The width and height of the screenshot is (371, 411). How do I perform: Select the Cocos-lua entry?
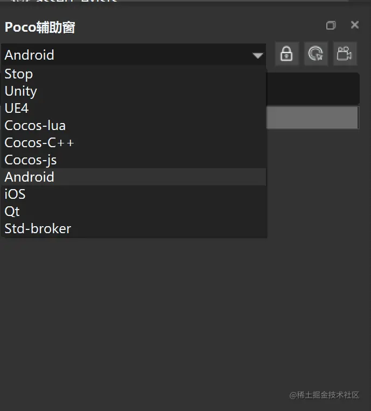click(x=35, y=126)
